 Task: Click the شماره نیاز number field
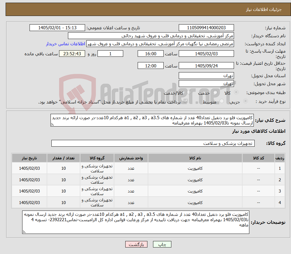pos(206,28)
